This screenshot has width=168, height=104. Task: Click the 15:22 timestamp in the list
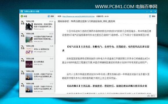pyautogui.click(x=51, y=34)
